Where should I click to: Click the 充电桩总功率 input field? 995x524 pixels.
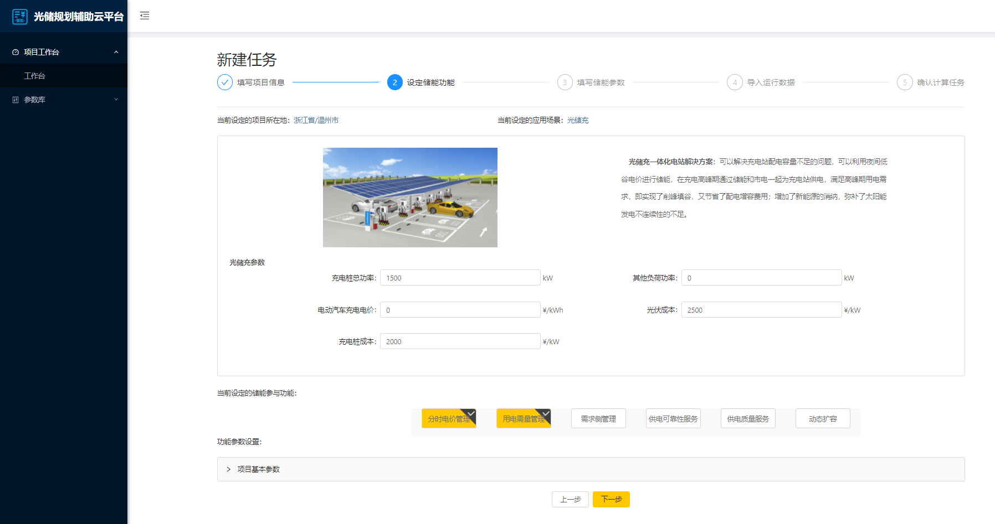460,277
